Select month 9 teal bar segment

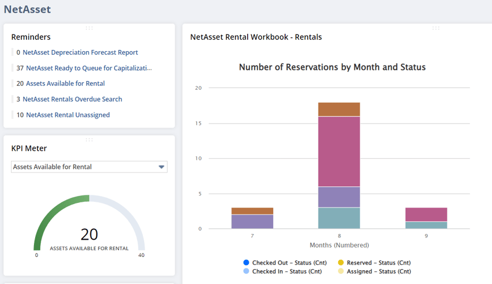point(426,225)
